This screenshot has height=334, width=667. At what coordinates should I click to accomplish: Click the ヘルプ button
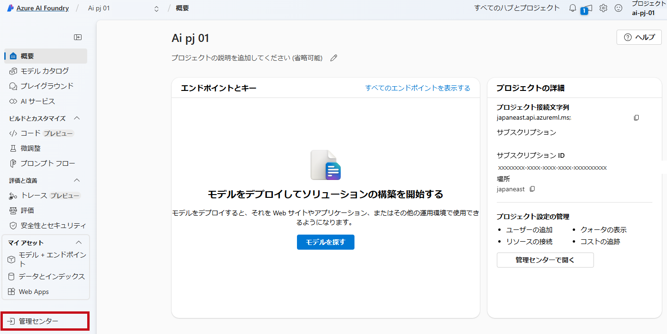(x=639, y=38)
